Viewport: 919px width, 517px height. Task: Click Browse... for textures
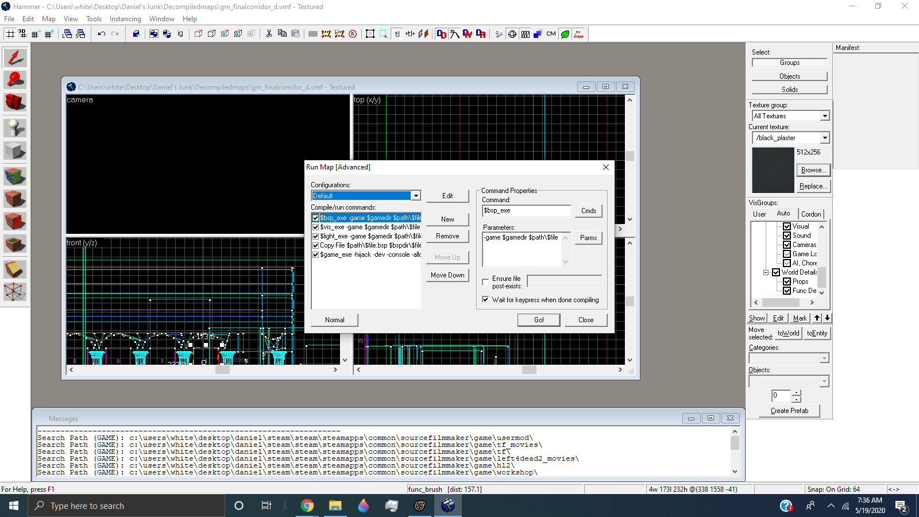[x=813, y=170]
